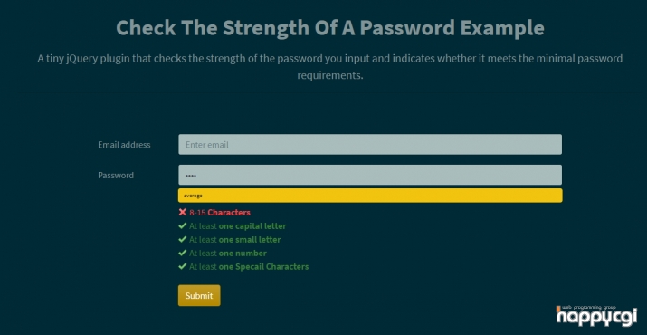Viewport: 647px width, 335px height.
Task: Click the tiny jQuery plugin description paragraph
Action: 330,67
